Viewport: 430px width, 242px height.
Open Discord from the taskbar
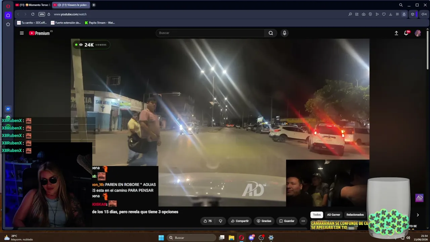tap(251, 238)
